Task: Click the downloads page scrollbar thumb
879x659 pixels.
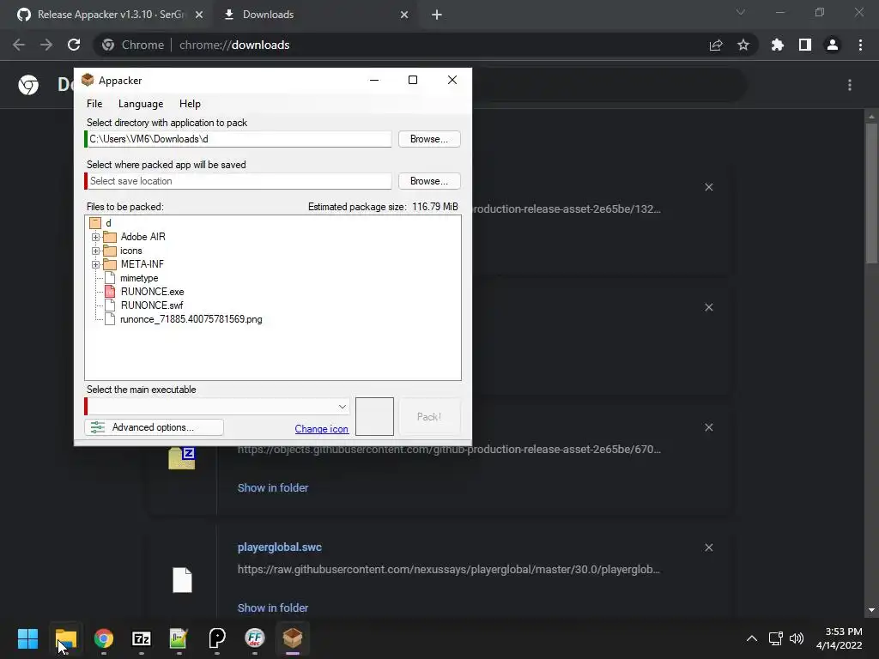Action: click(x=871, y=191)
